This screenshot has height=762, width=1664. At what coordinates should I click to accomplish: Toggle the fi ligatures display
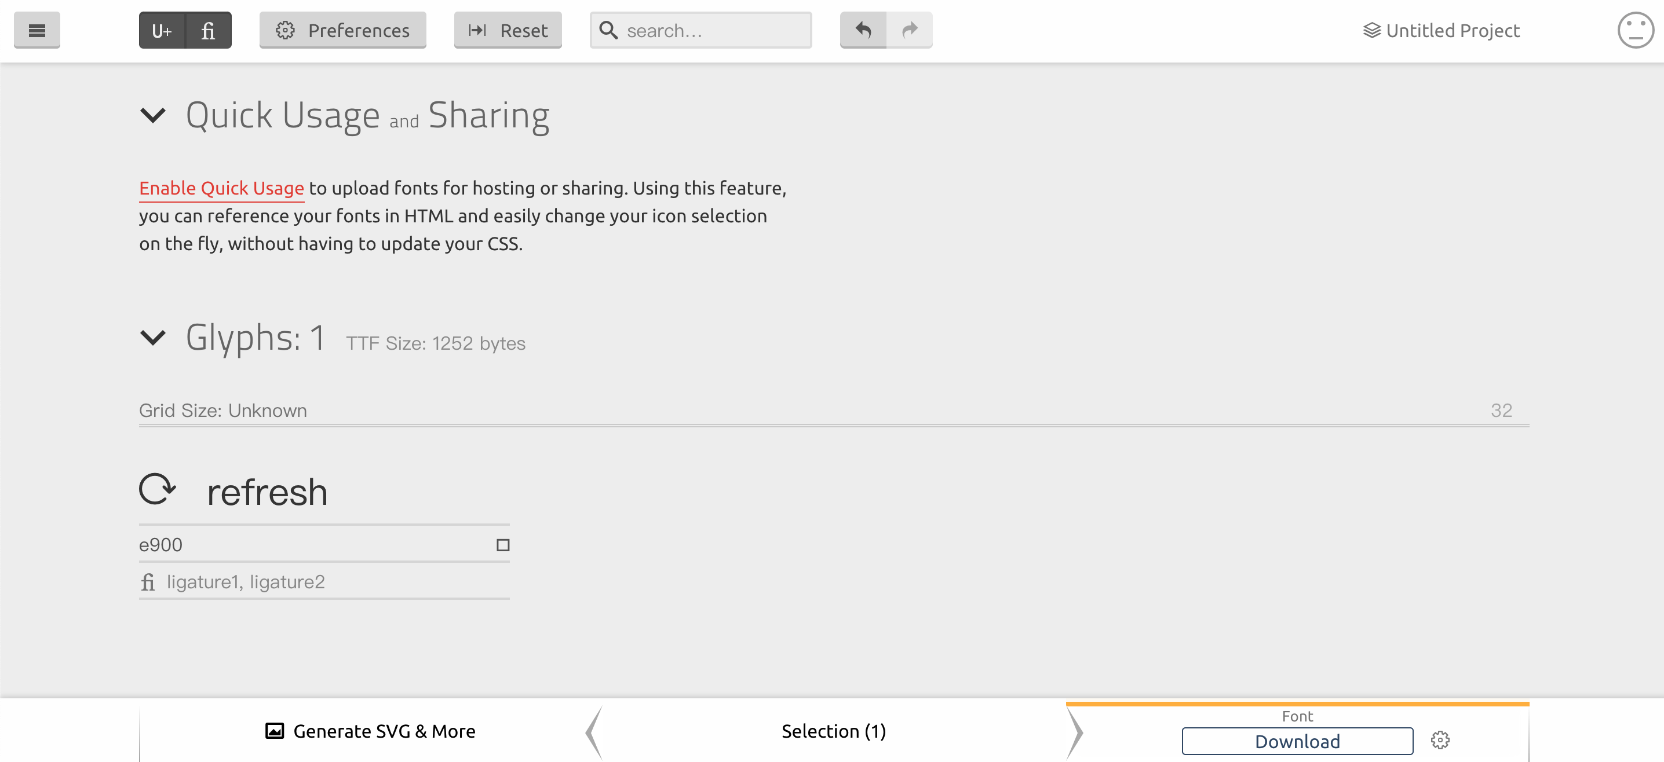(208, 30)
